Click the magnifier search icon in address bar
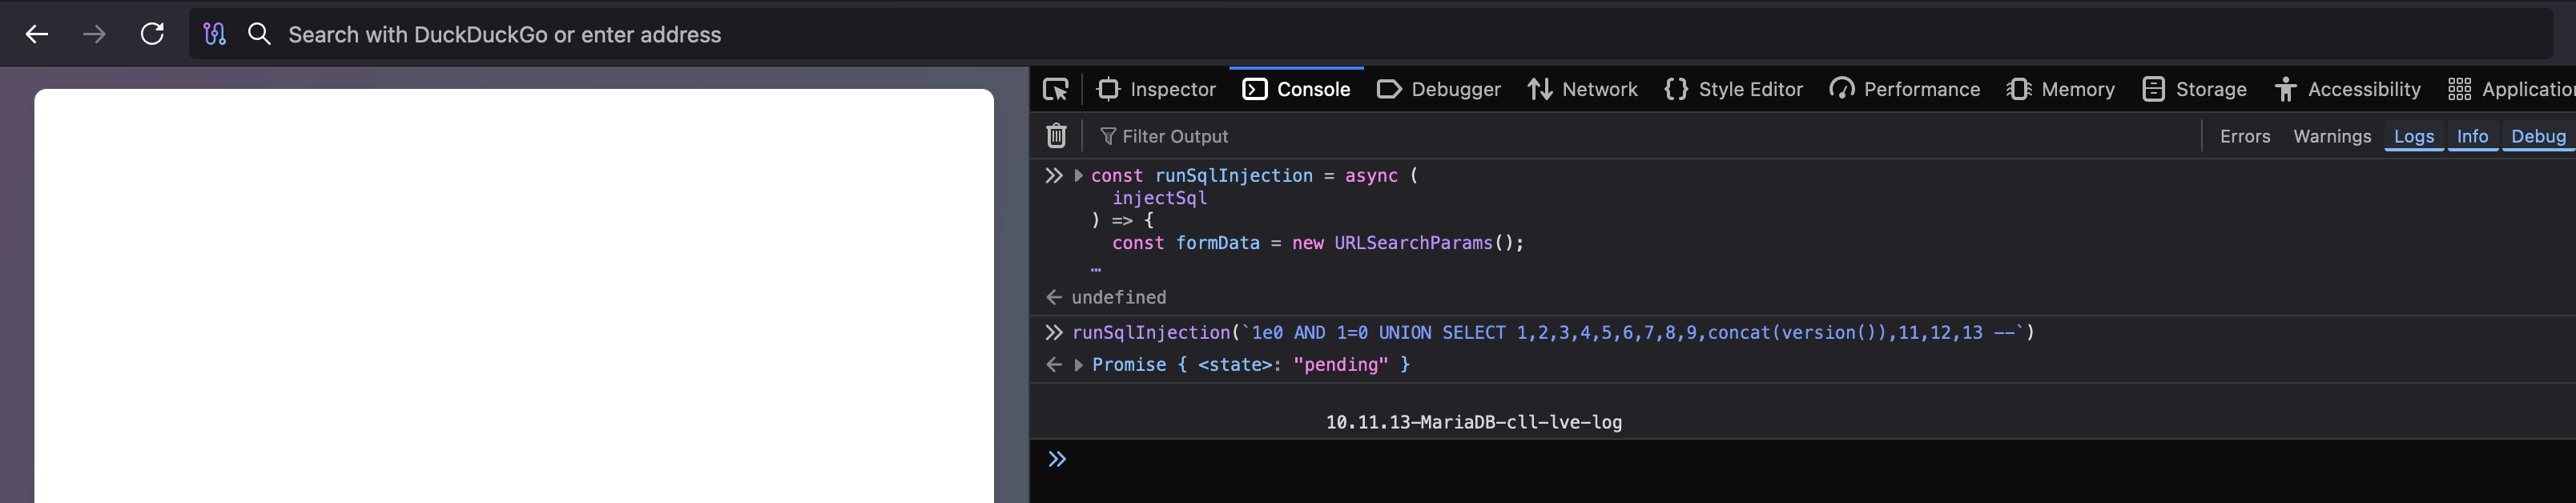 [259, 35]
